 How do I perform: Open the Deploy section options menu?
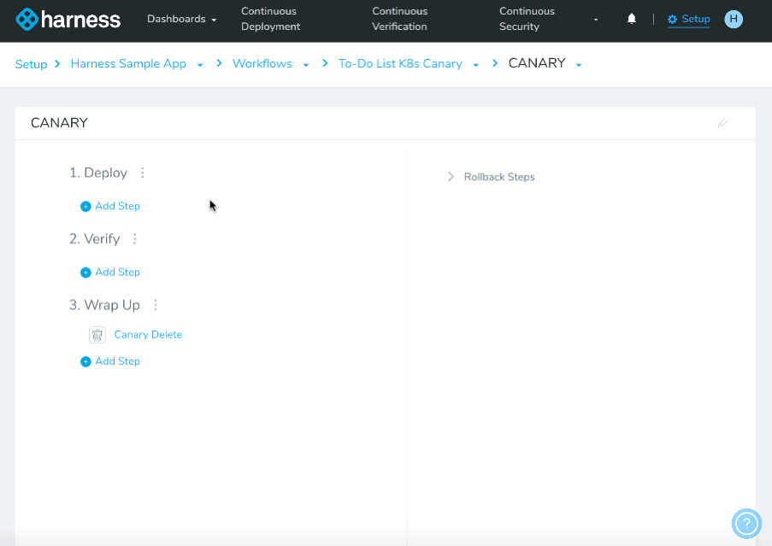pyautogui.click(x=142, y=173)
